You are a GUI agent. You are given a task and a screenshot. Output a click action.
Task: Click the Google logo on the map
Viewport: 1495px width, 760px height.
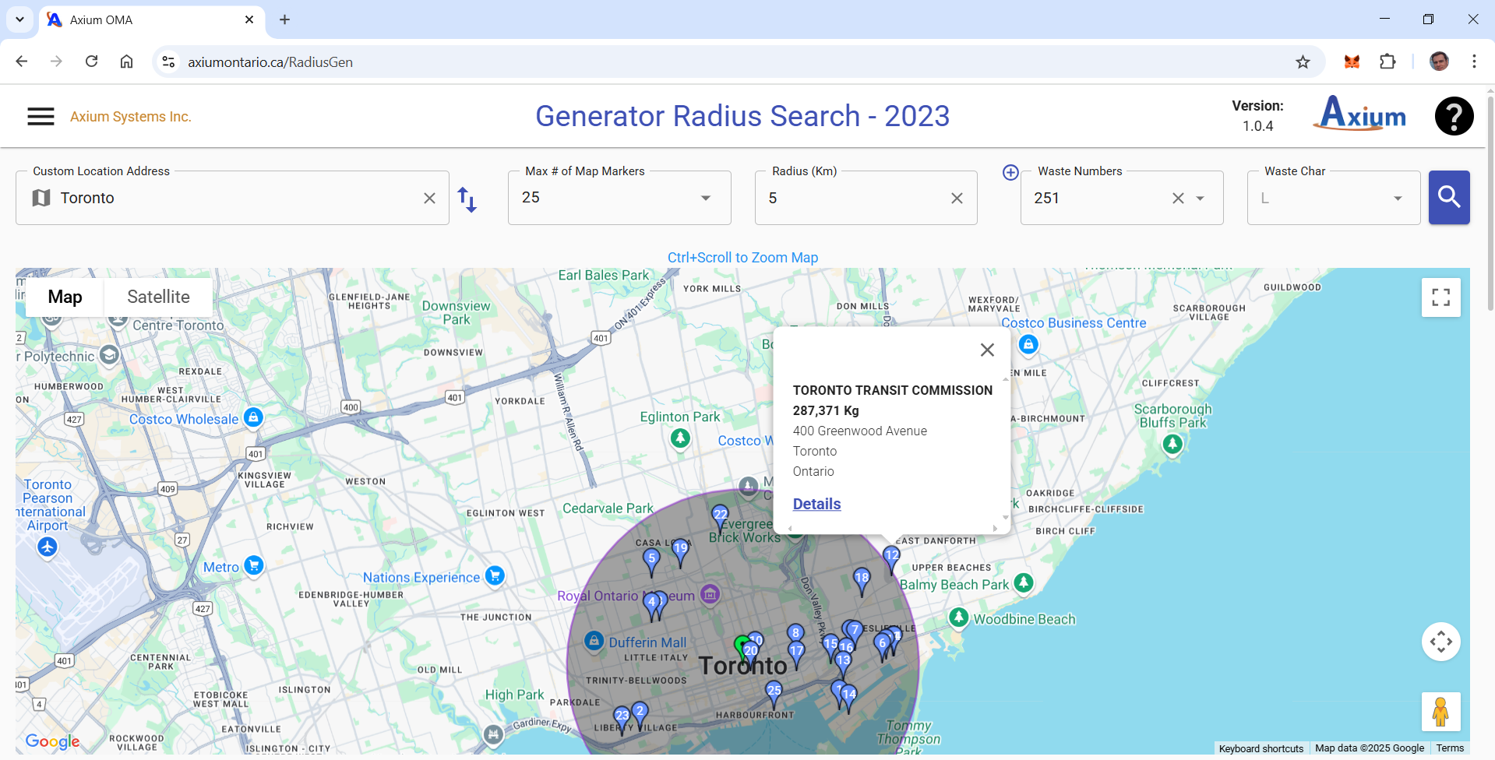(x=52, y=741)
